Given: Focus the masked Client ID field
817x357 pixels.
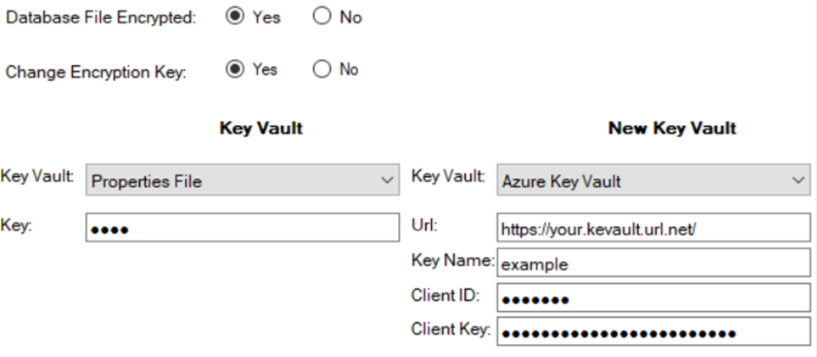Looking at the screenshot, I should (x=653, y=298).
